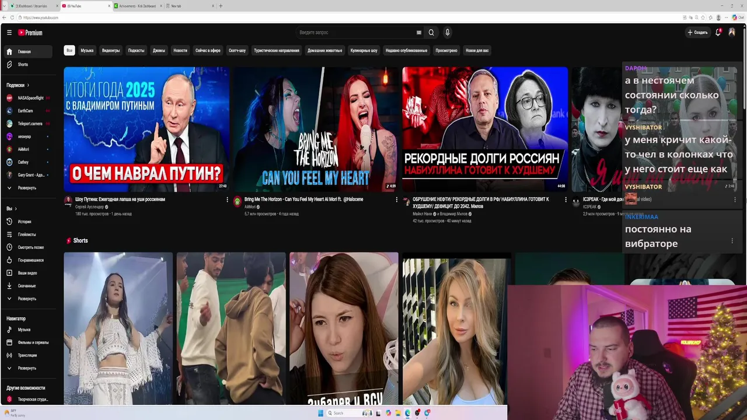Open История in the sidebar
The height and width of the screenshot is (420, 747).
(27, 222)
